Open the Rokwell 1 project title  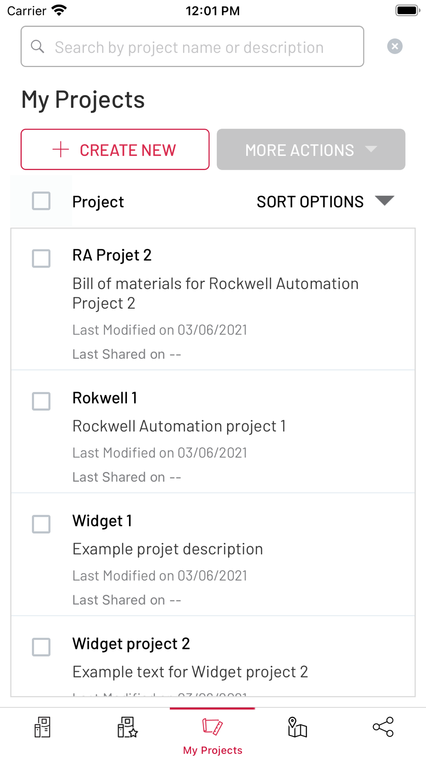pos(105,398)
